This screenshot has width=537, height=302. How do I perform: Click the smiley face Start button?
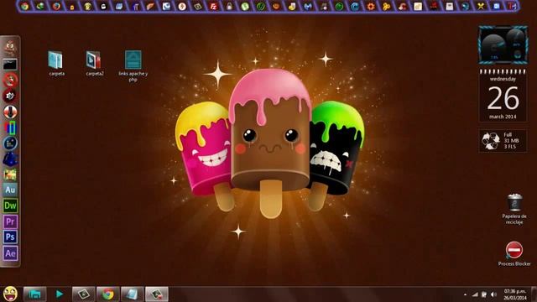click(10, 294)
